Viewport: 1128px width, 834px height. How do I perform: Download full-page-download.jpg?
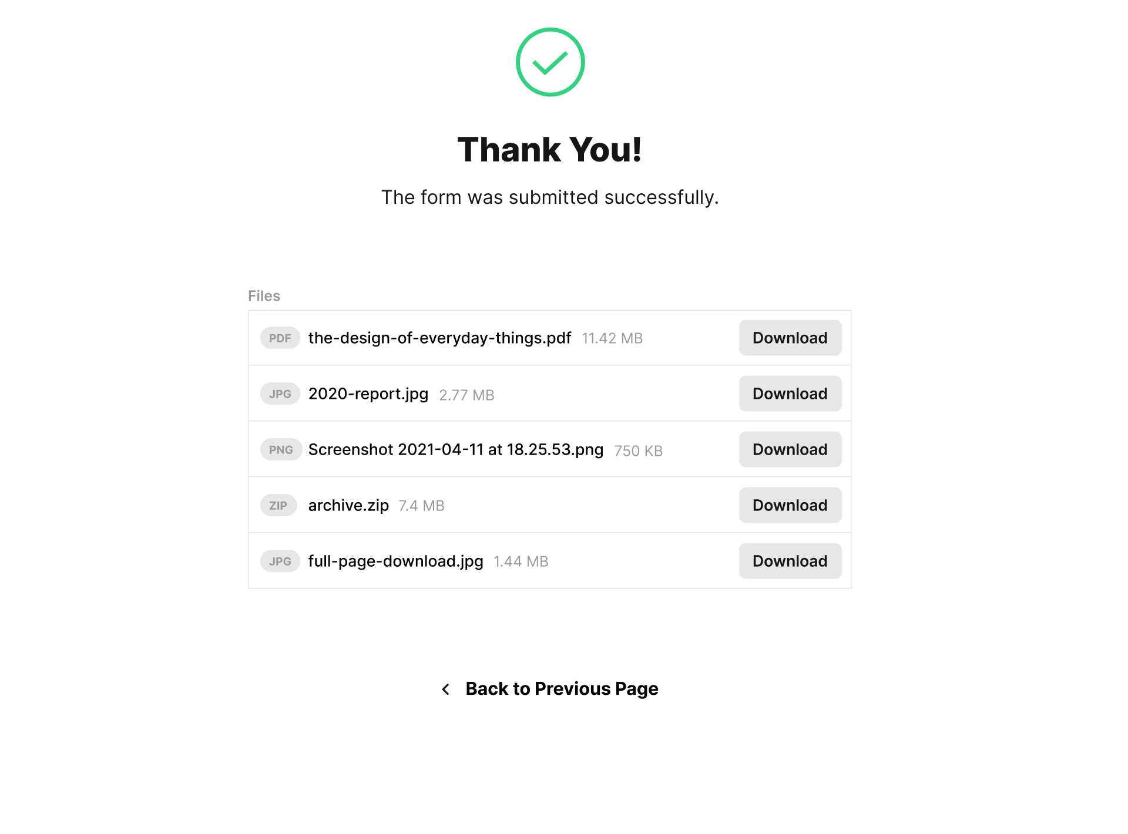point(790,561)
